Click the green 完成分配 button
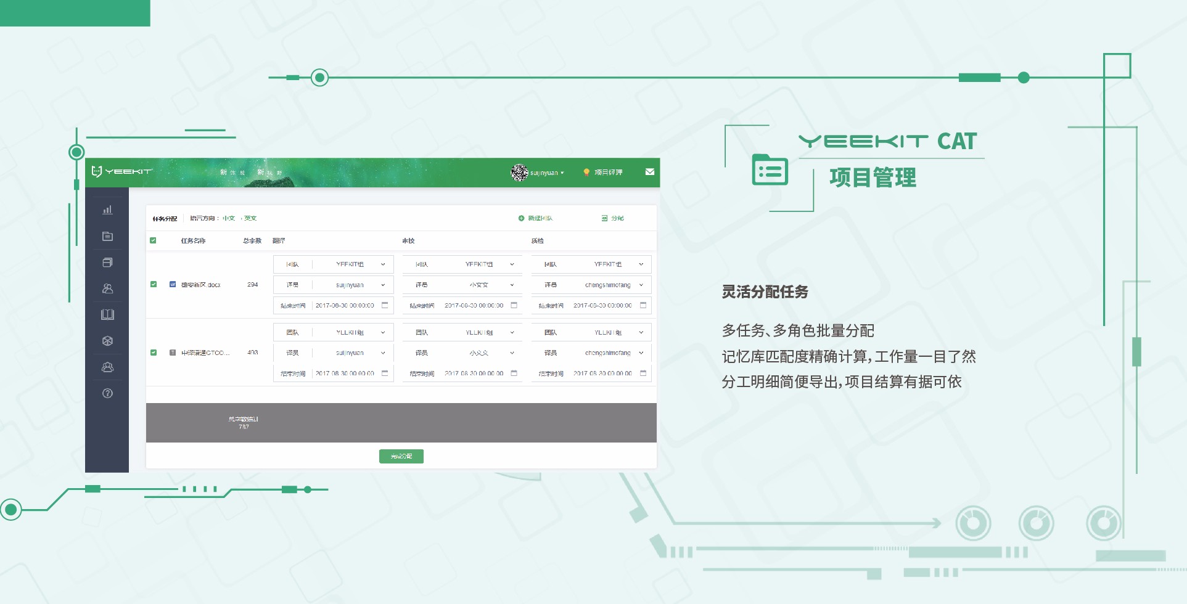 pyautogui.click(x=401, y=456)
